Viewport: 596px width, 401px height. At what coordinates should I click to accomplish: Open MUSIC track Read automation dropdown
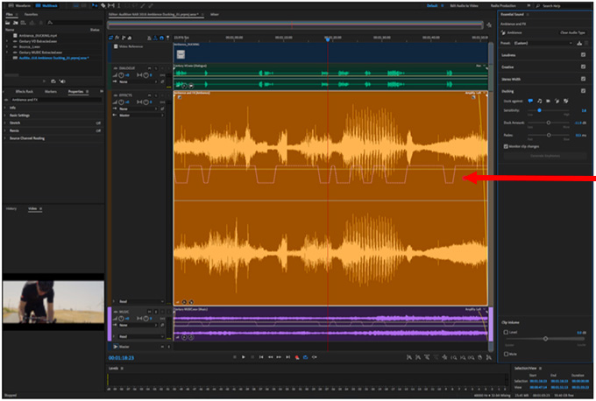pos(141,337)
